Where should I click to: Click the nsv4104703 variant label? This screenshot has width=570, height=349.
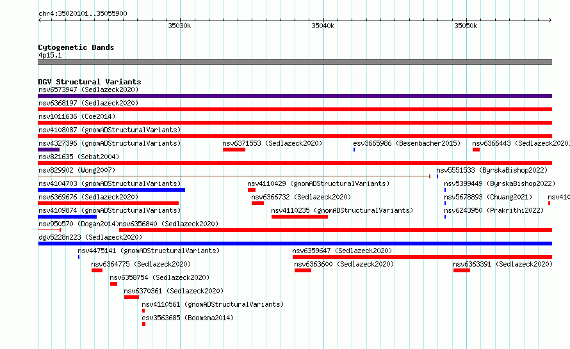pos(110,183)
